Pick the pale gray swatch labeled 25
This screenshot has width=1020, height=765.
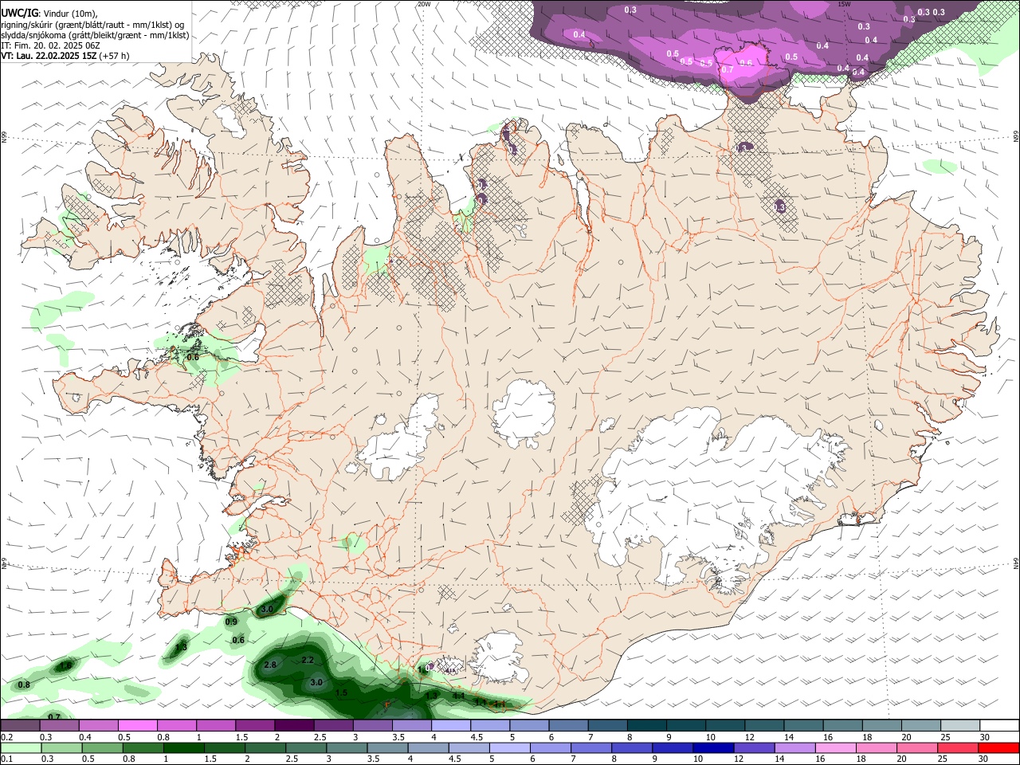pyautogui.click(x=960, y=725)
